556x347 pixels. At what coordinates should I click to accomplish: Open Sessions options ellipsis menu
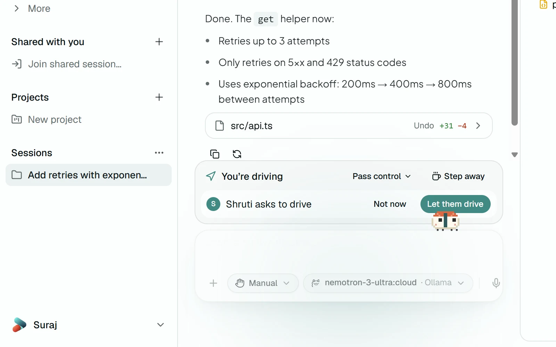click(x=159, y=153)
